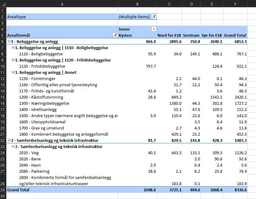This screenshot has height=199, width=256.
Task: Select the '1300 - Næringsbebyggelse' row label
Action: [x=44, y=103]
